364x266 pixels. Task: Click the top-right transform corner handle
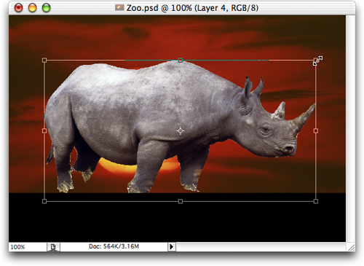click(316, 60)
